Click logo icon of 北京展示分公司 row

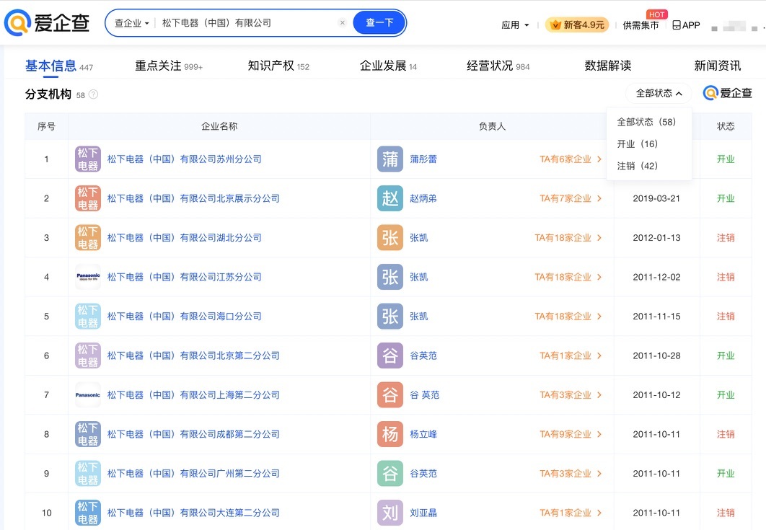[88, 198]
